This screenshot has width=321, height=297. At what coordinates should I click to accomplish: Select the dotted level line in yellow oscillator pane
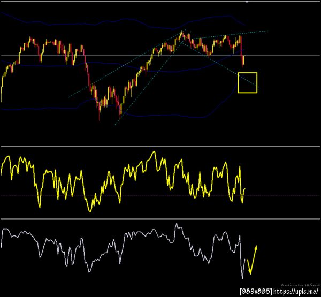tap(160, 196)
